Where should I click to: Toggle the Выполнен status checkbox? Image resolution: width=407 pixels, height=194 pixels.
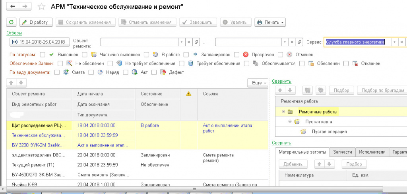[43, 54]
